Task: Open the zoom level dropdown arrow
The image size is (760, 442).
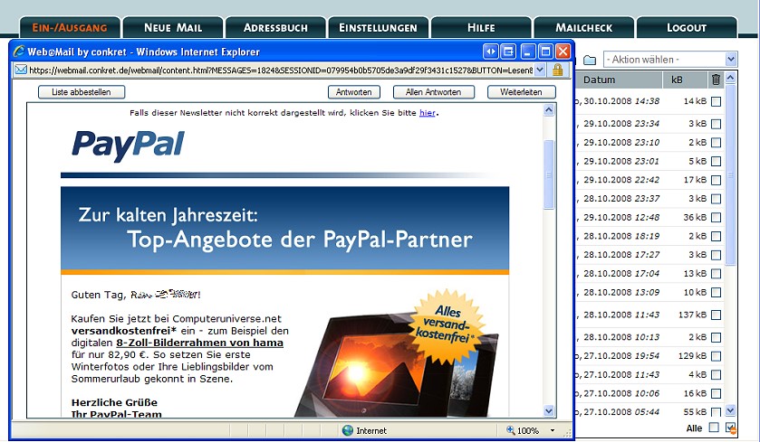Action: [552, 430]
